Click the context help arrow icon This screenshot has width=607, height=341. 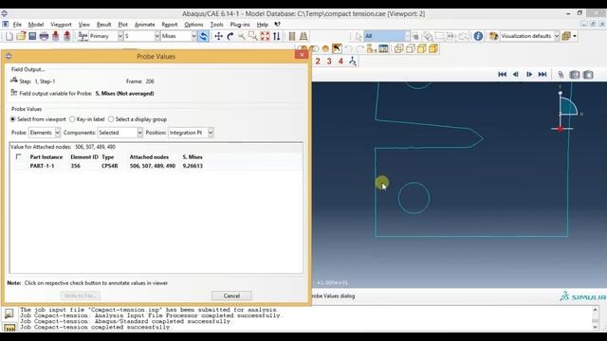[277, 25]
